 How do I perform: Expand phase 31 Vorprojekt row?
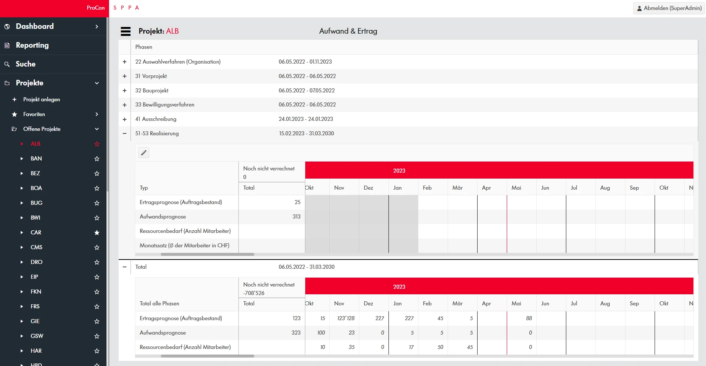[x=125, y=76]
